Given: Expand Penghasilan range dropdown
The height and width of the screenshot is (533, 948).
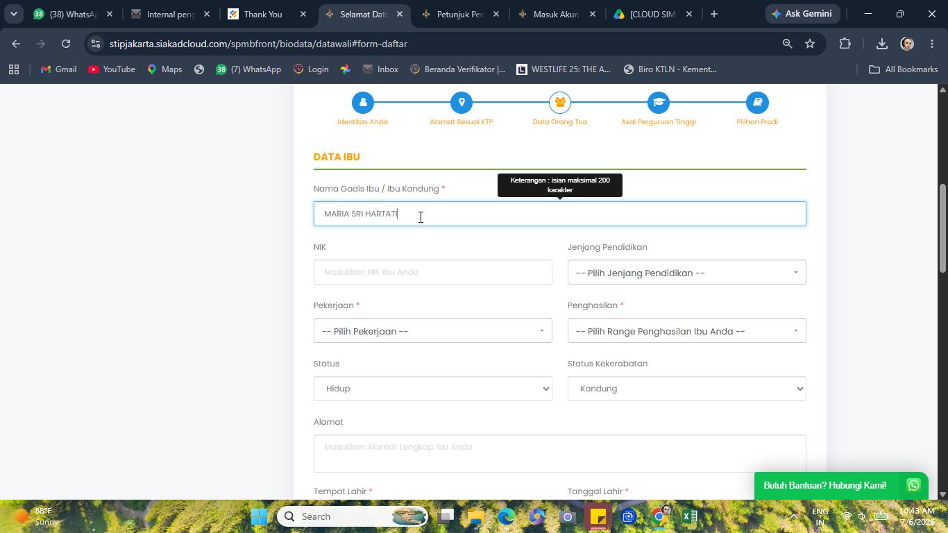Looking at the screenshot, I should [x=686, y=331].
